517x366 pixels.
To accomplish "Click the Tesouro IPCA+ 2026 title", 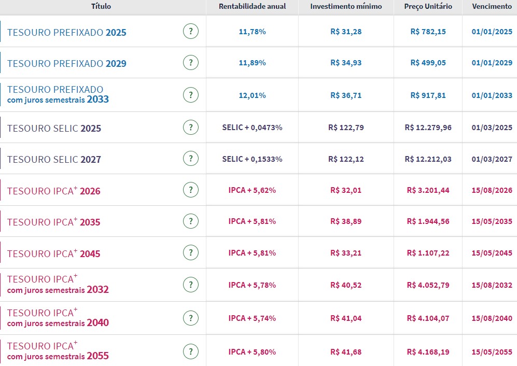I will tap(53, 191).
